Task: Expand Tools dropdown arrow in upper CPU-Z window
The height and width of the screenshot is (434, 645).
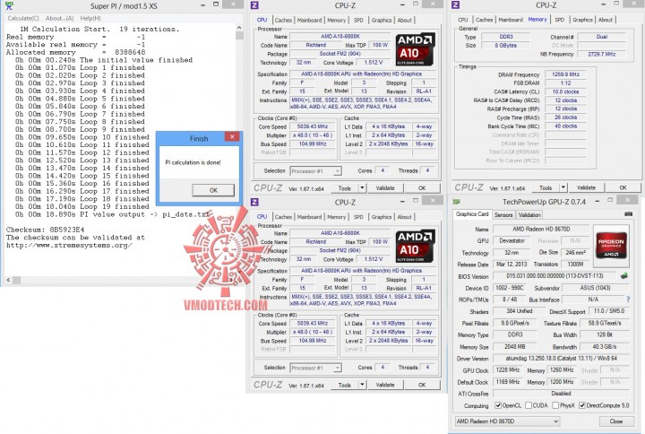Action: point(362,188)
